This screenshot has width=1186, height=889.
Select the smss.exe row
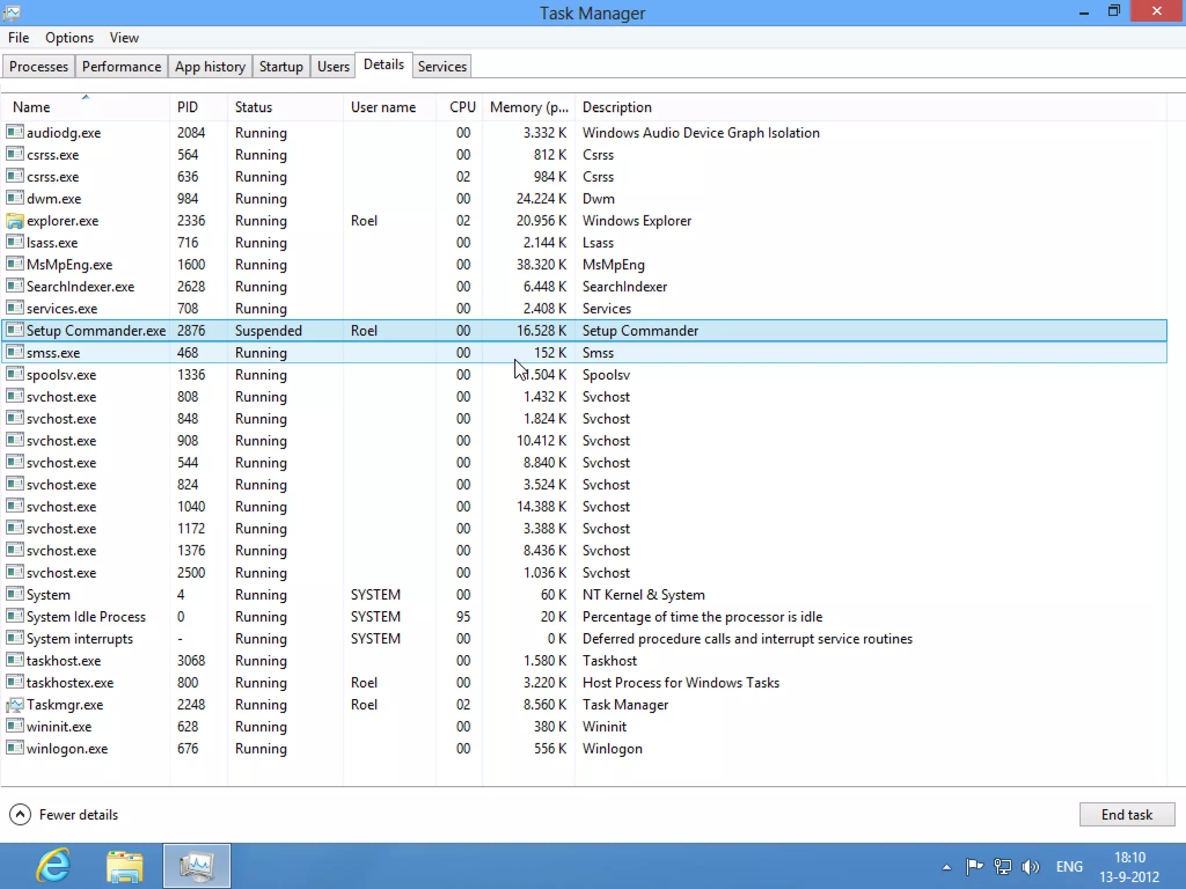click(x=584, y=352)
